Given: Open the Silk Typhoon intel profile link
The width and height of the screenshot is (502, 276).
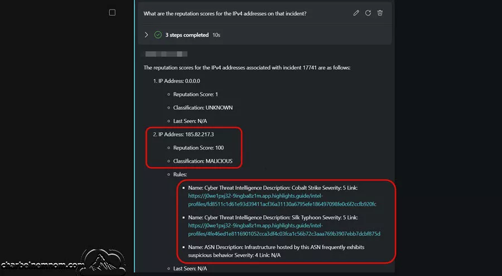Looking at the screenshot, I should point(284,230).
